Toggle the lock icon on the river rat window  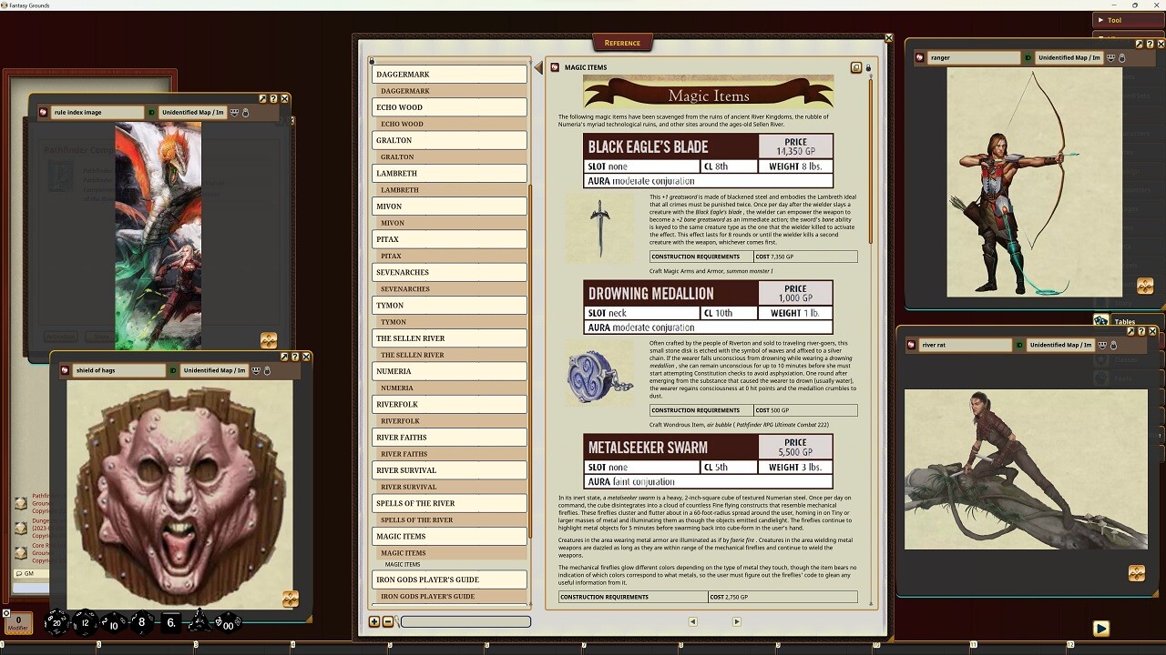point(1113,346)
